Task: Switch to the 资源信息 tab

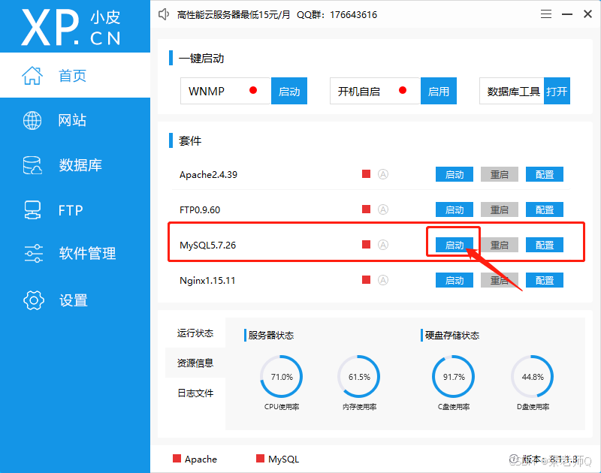Action: click(195, 363)
